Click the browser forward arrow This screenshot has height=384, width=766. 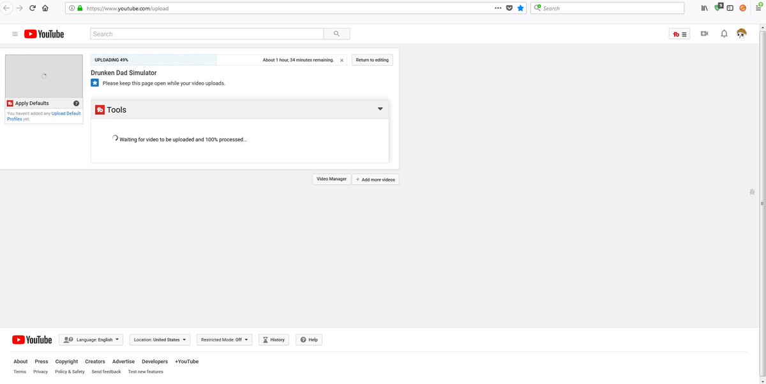tap(19, 8)
